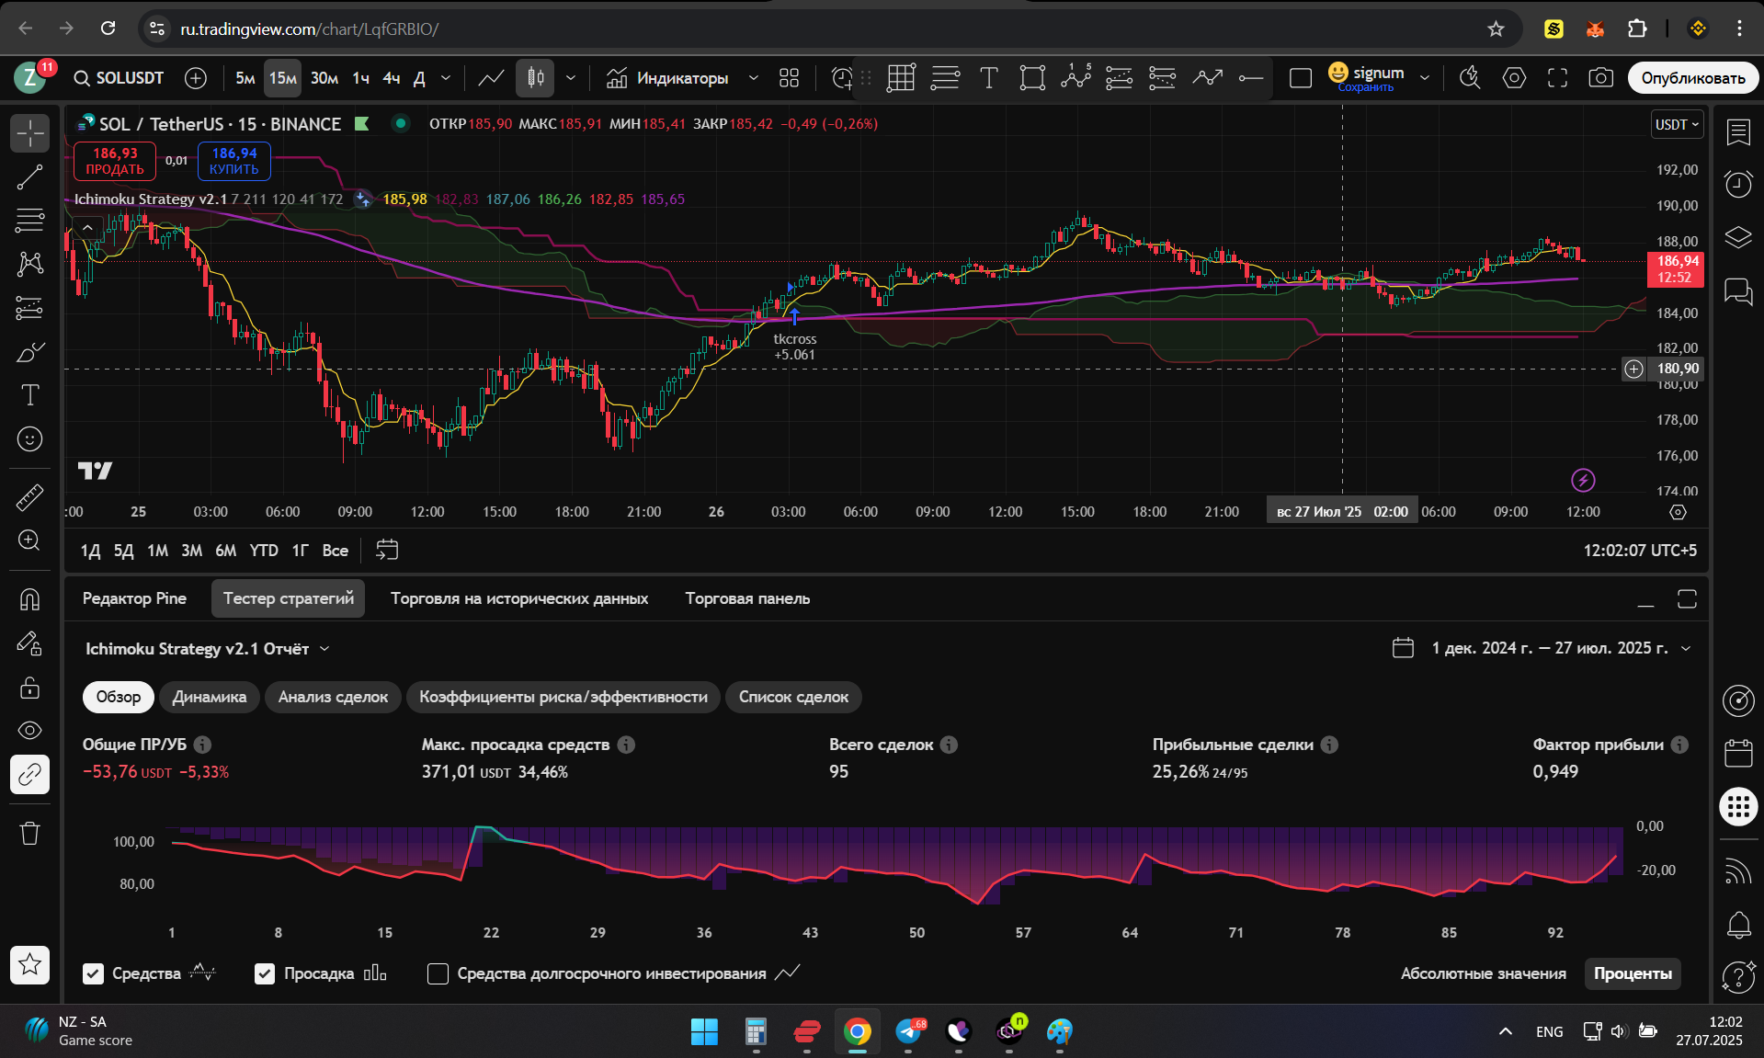The height and width of the screenshot is (1058, 1764).
Task: Open the SOLUSDT symbol search
Action: pos(119,78)
